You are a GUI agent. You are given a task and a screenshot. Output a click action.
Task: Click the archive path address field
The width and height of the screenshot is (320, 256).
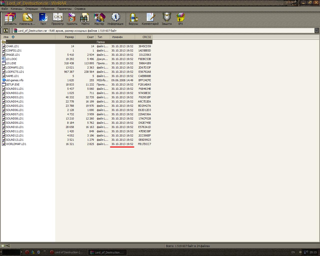coord(163,31)
